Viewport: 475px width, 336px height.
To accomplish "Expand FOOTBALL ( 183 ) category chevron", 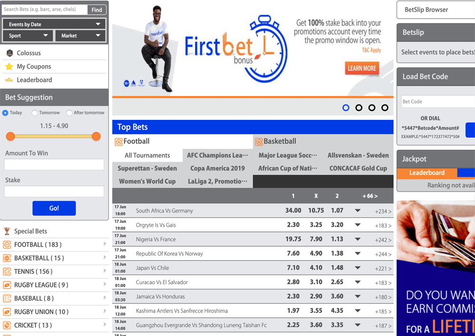I will (104, 244).
